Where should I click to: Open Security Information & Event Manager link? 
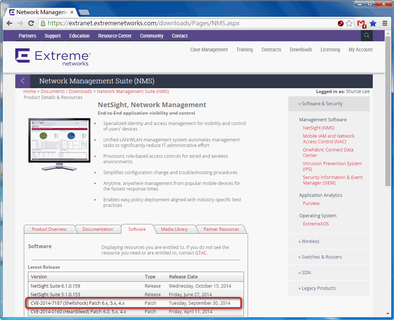333,180
